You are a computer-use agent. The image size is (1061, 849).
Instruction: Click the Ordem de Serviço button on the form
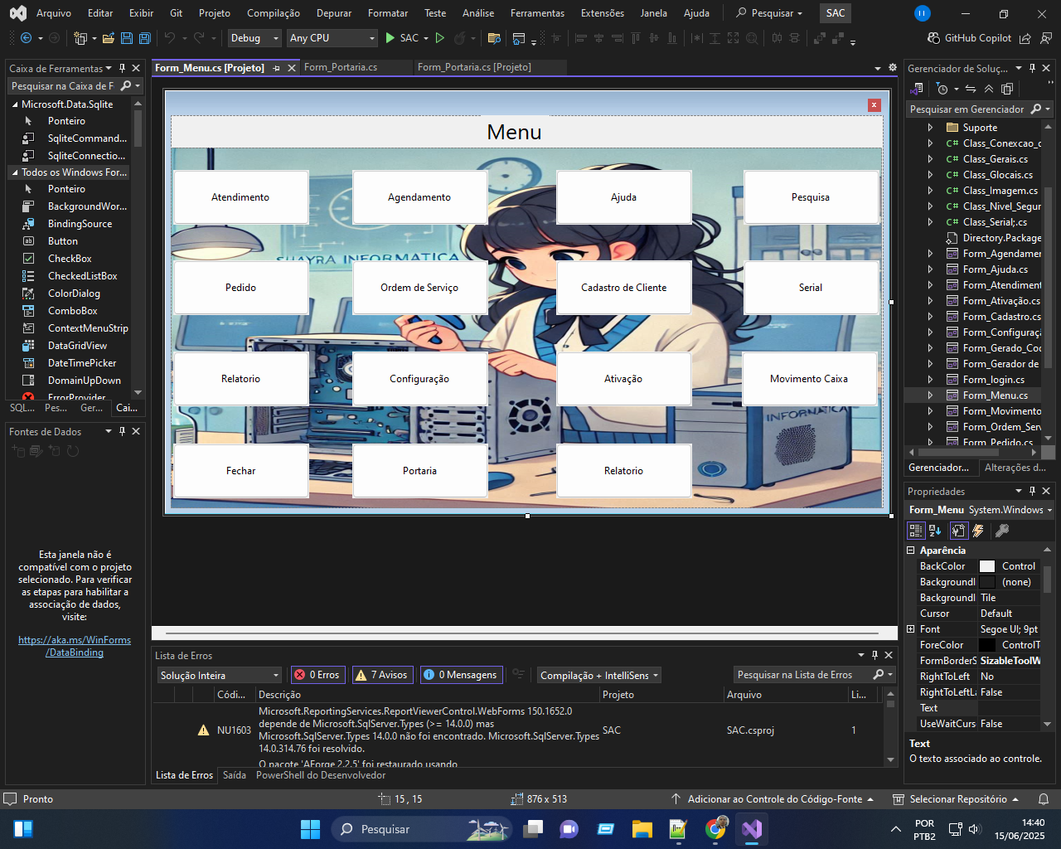[x=419, y=288]
